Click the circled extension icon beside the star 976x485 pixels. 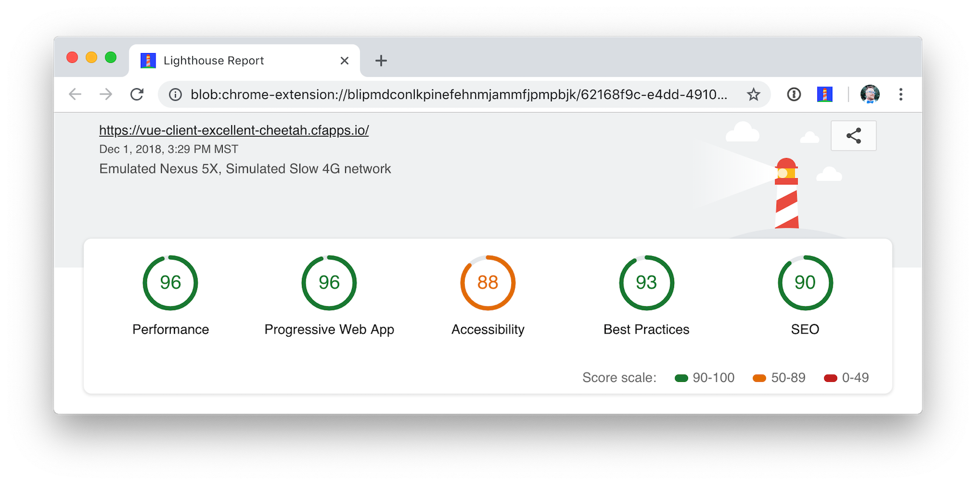tap(794, 95)
